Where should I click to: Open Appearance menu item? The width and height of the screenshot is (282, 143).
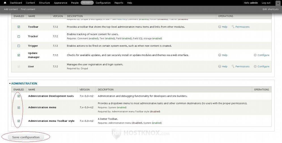[60, 3]
